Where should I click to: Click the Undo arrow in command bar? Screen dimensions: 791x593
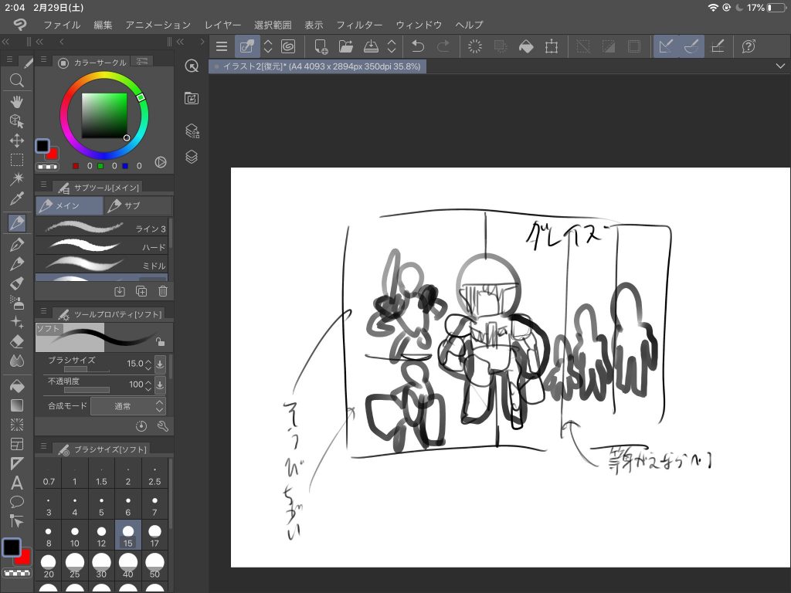tap(418, 46)
